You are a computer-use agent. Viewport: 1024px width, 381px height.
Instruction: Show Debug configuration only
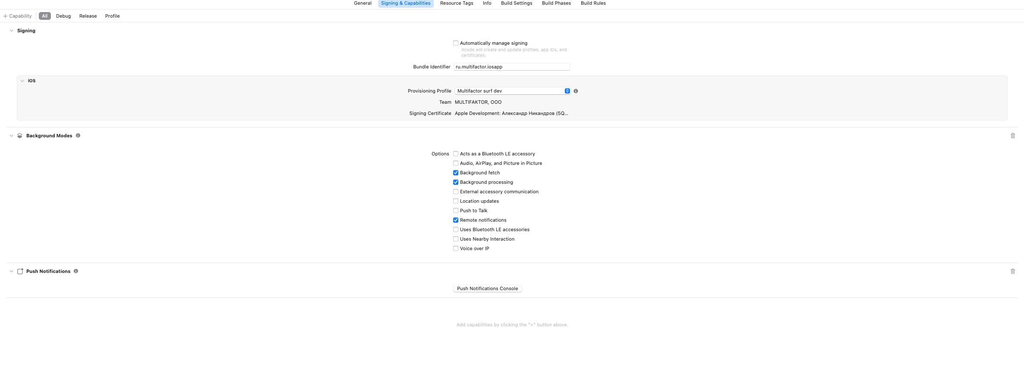(63, 16)
